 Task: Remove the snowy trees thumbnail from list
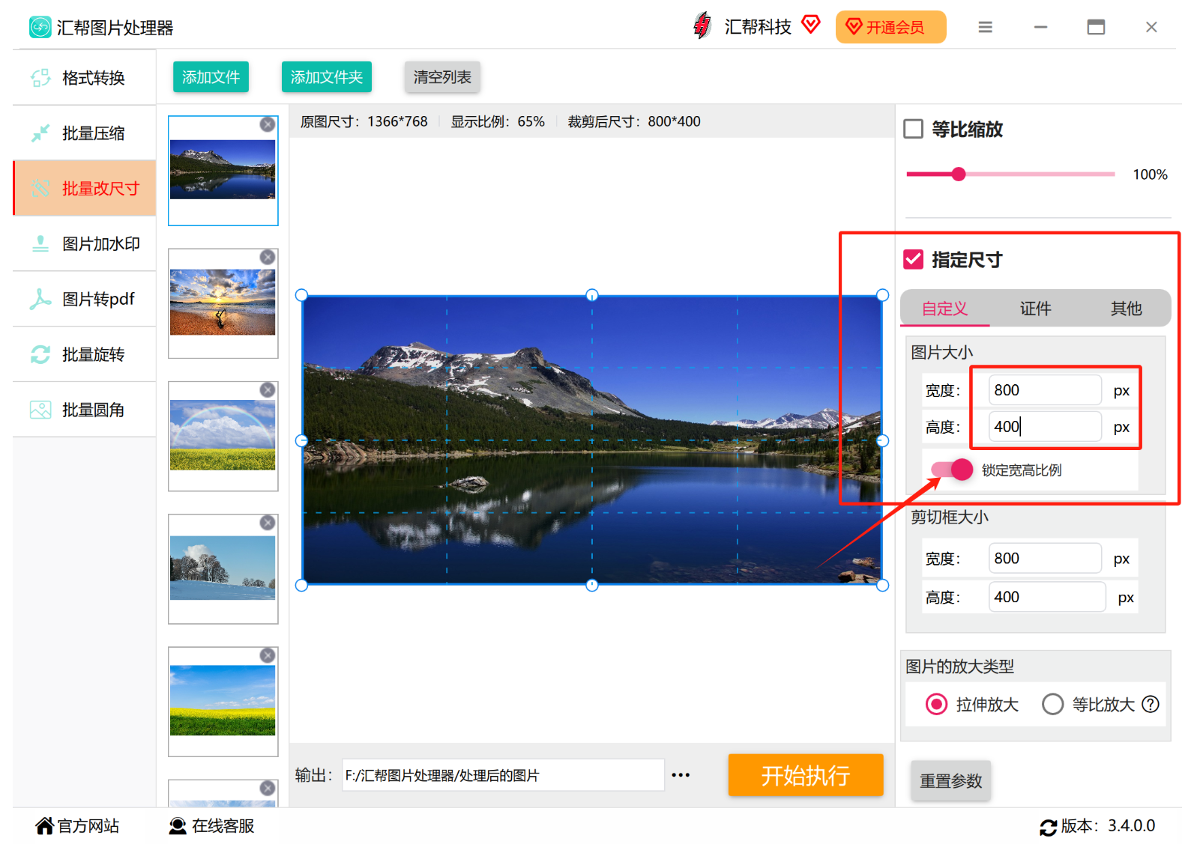tap(267, 522)
